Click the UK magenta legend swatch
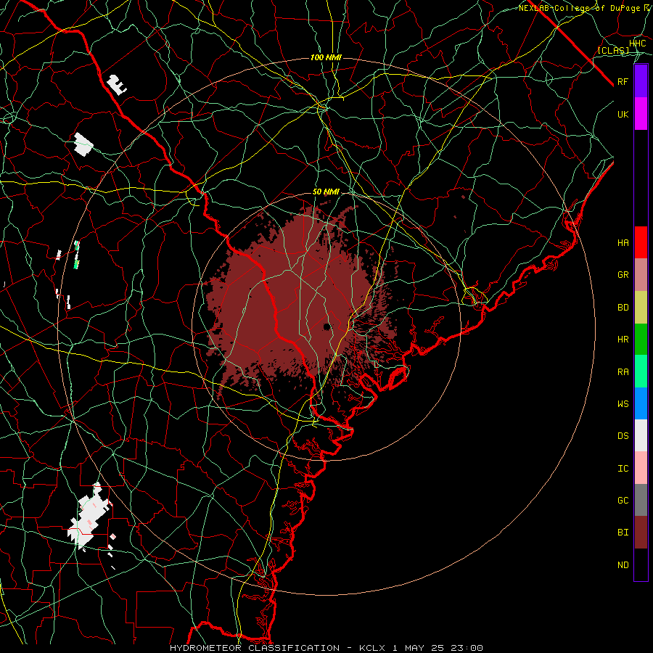This screenshot has width=653, height=653. tap(641, 114)
